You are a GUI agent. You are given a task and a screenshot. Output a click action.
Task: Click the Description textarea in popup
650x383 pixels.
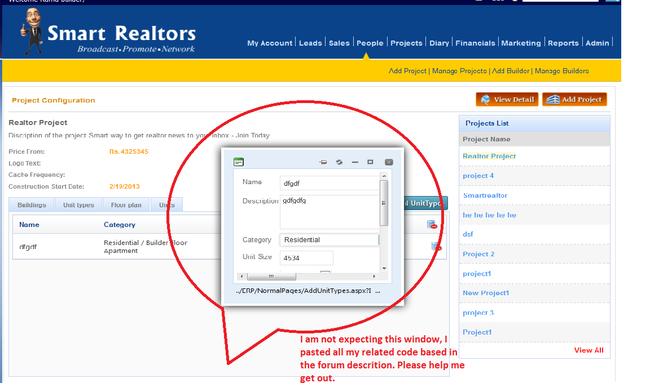tap(329, 212)
